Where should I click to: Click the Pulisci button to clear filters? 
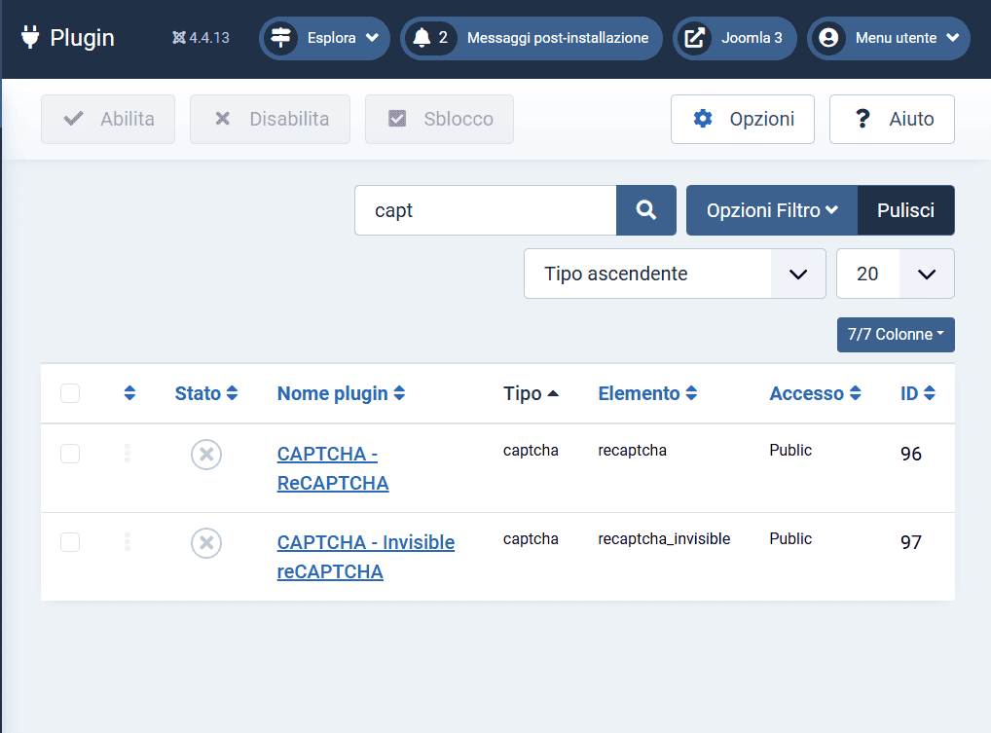pos(905,209)
